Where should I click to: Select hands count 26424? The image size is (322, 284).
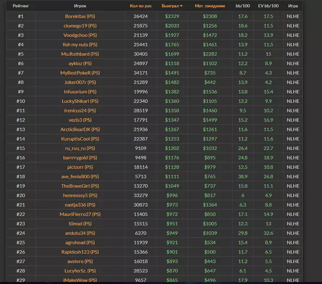(140, 16)
